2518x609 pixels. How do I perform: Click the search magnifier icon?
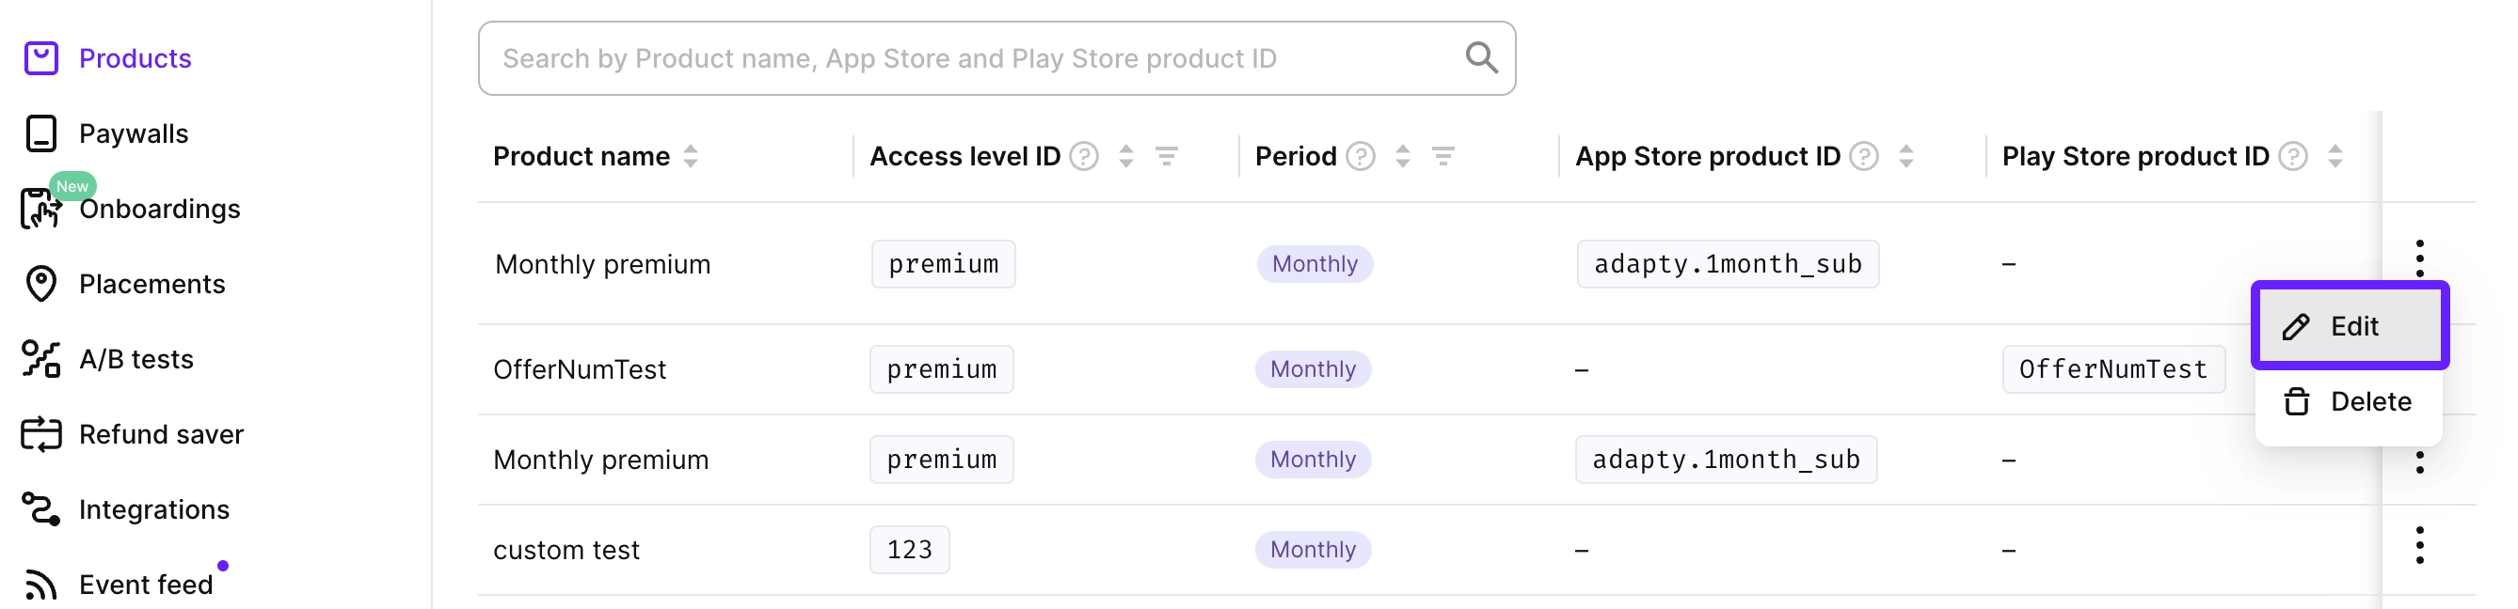tap(1481, 58)
